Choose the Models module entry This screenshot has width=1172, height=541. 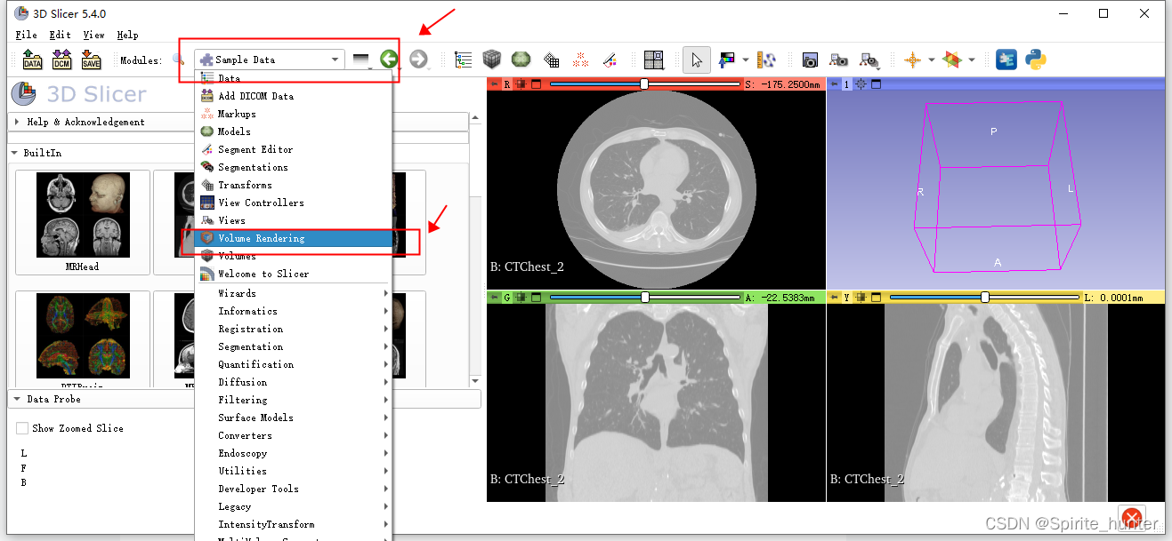point(294,131)
